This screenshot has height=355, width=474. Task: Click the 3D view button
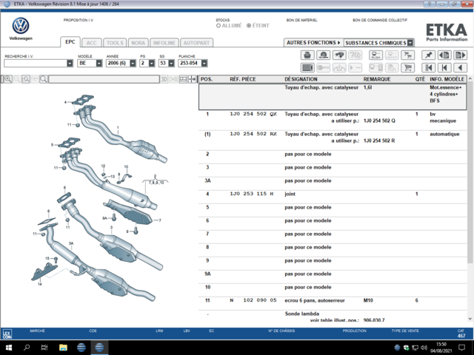(164, 79)
